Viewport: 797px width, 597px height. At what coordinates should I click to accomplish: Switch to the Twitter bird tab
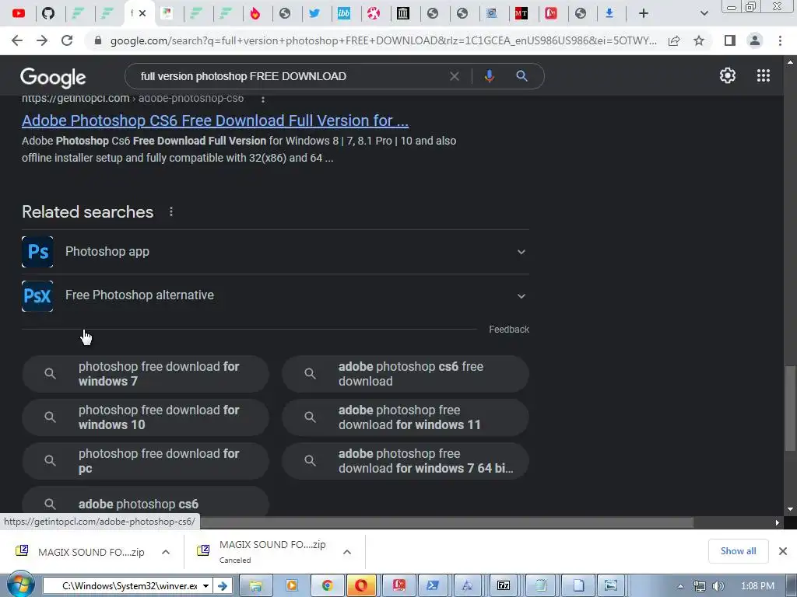[314, 13]
